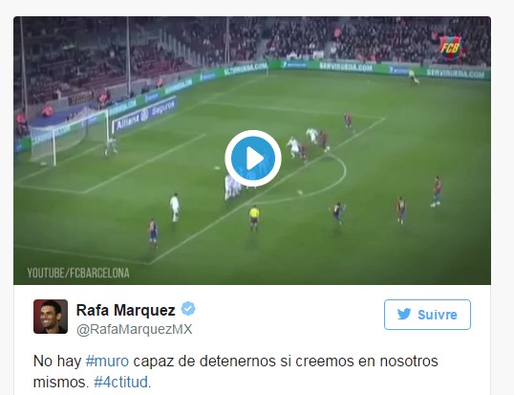The height and width of the screenshot is (395, 514).
Task: Click the referee in the yellow shirt
Action: pyautogui.click(x=254, y=218)
